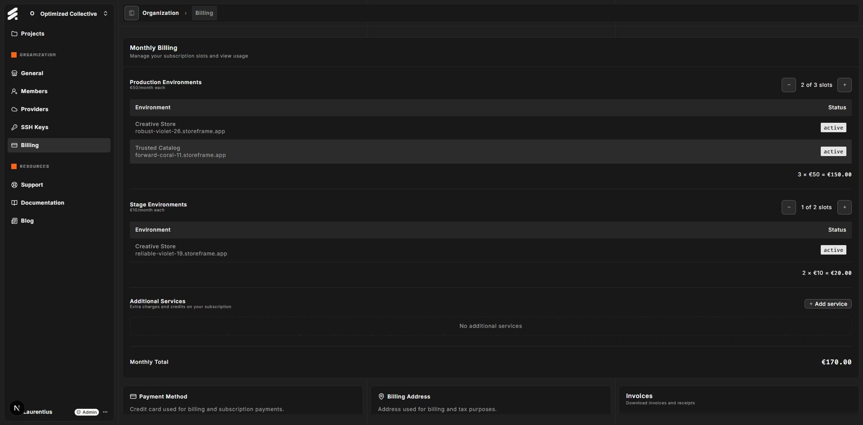This screenshot has width=863, height=425.
Task: Decrease Production Environments slots
Action: (788, 85)
